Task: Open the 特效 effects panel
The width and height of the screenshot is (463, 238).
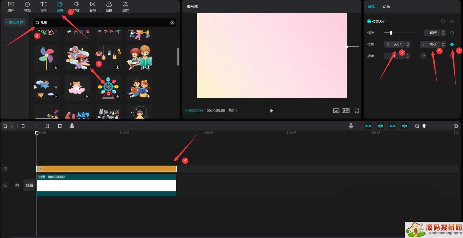Action: tap(76, 6)
